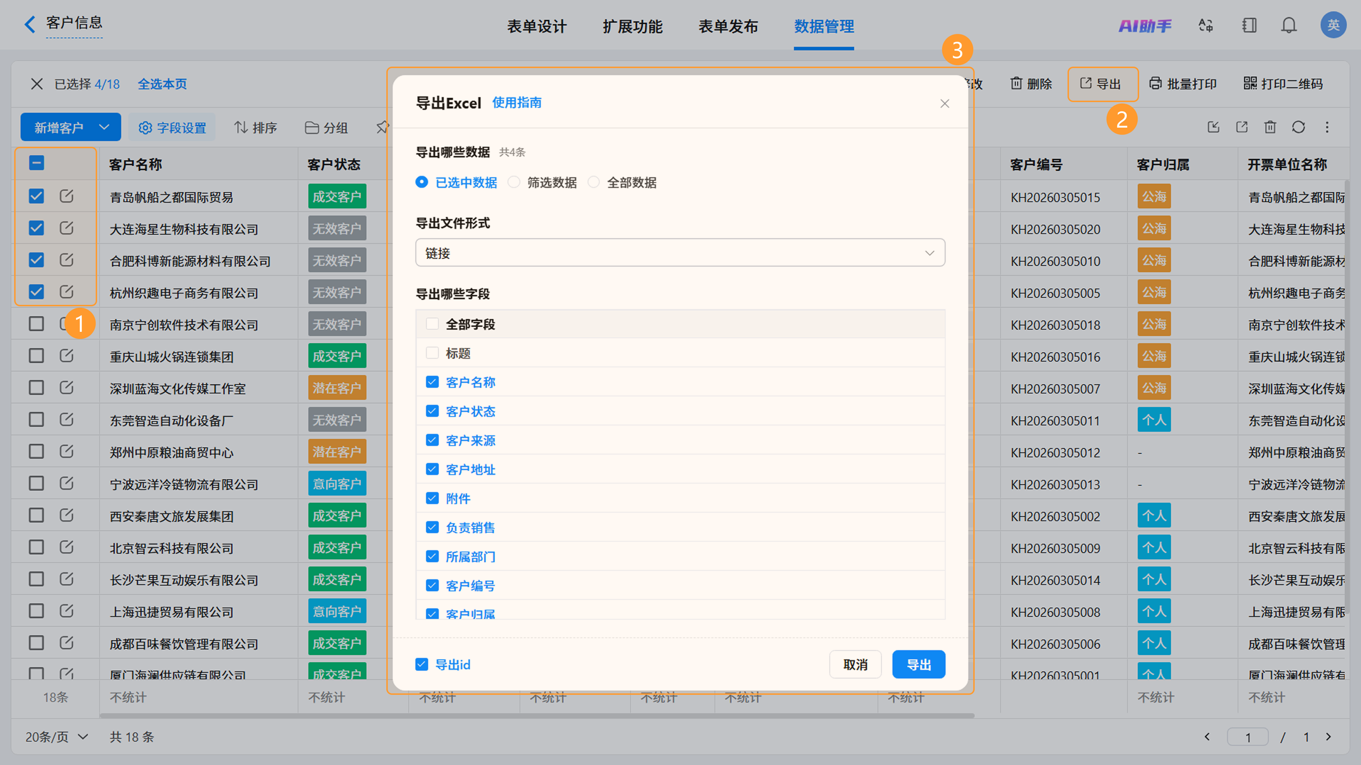This screenshot has height=765, width=1361.
Task: Click 取消 in the export dialog
Action: pyautogui.click(x=855, y=664)
